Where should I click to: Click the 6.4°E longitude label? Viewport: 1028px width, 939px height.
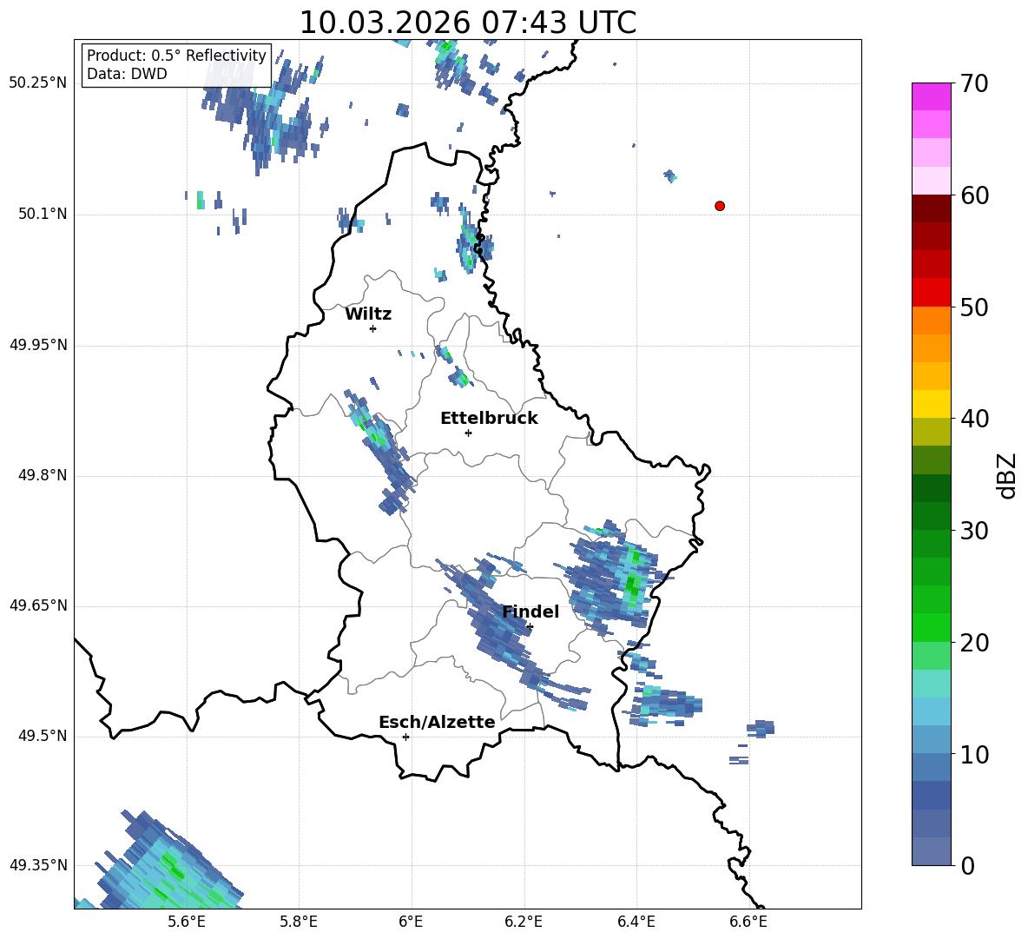tap(636, 922)
